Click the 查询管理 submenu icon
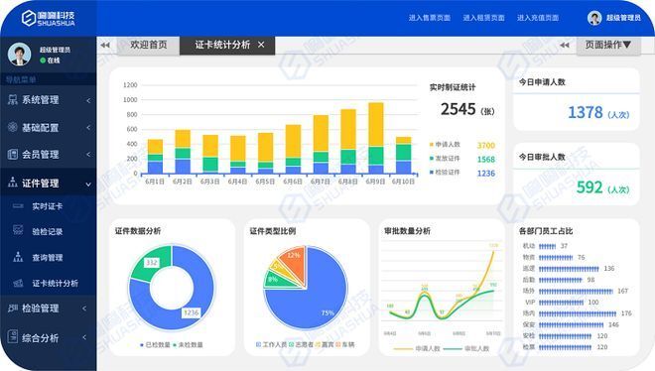This screenshot has width=655, height=371. pyautogui.click(x=18, y=257)
